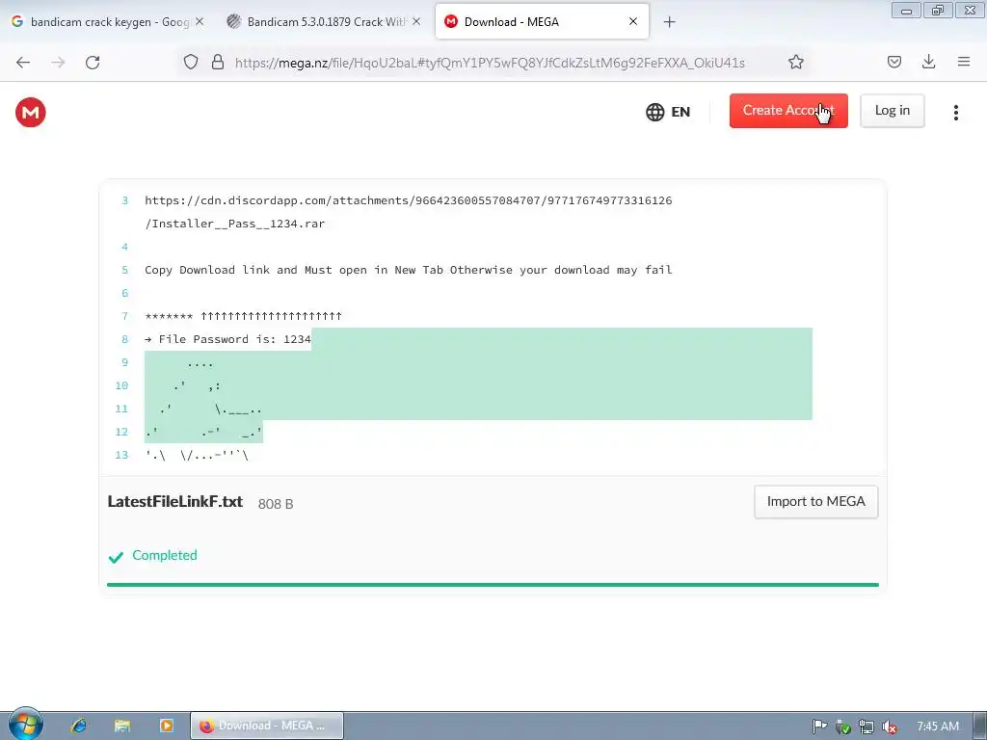This screenshot has height=740, width=987.
Task: Open the MEGA three-dot more menu
Action: (955, 112)
